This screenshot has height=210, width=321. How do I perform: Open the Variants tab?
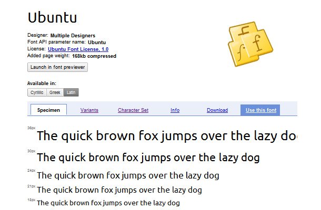point(89,110)
